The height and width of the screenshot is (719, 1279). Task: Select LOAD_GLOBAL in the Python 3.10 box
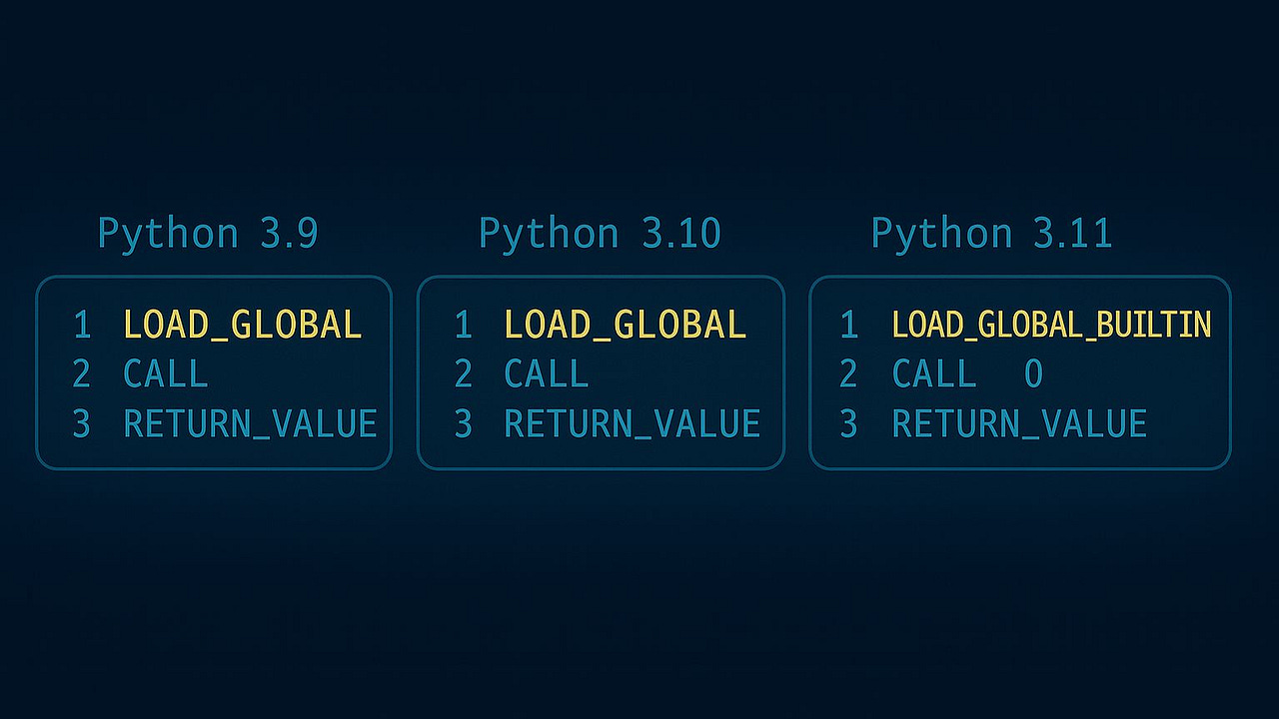tap(625, 325)
